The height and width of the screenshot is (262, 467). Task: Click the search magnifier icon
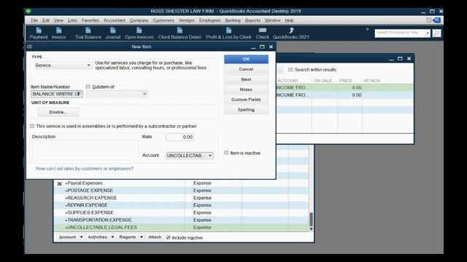[436, 33]
